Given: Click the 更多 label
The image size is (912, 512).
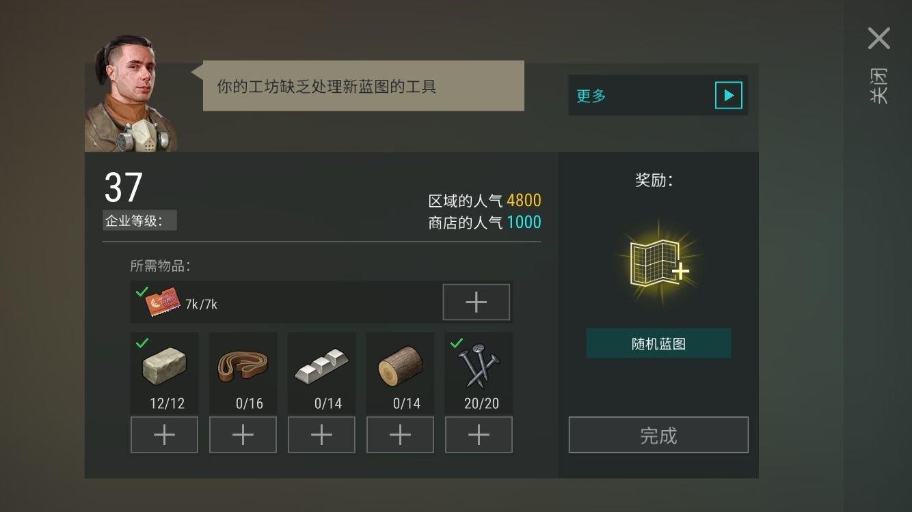Looking at the screenshot, I should 591,96.
